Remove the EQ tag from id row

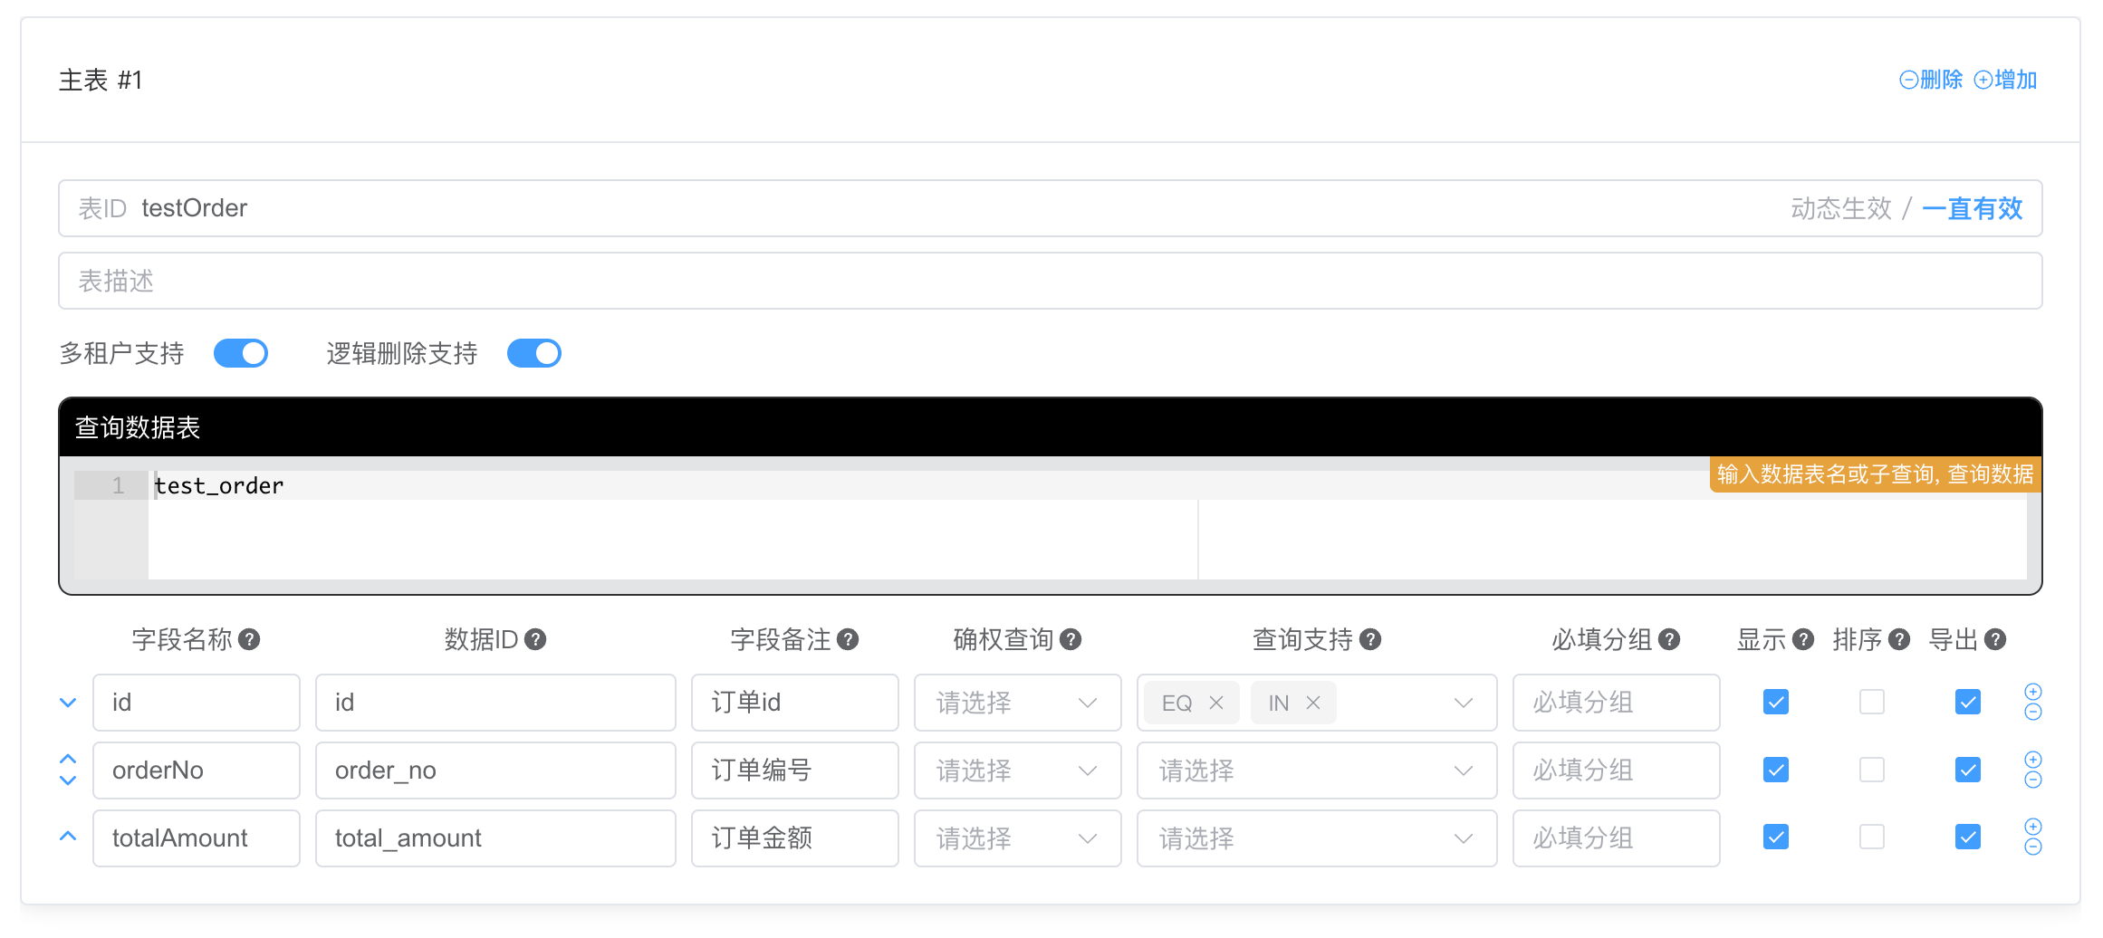pyautogui.click(x=1216, y=703)
